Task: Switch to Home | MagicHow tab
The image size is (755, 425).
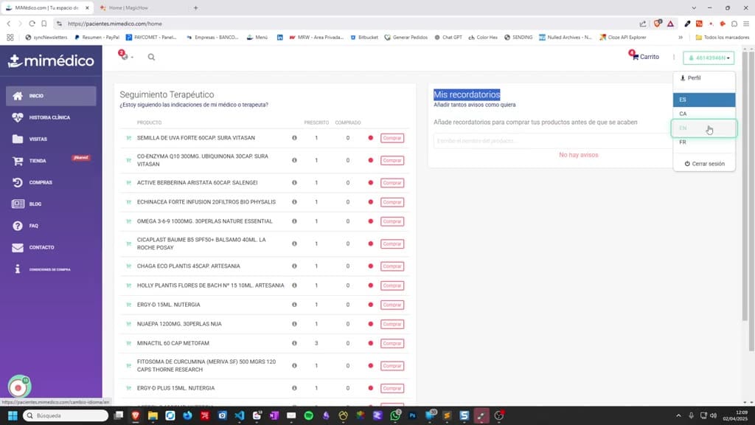Action: pyautogui.click(x=128, y=7)
